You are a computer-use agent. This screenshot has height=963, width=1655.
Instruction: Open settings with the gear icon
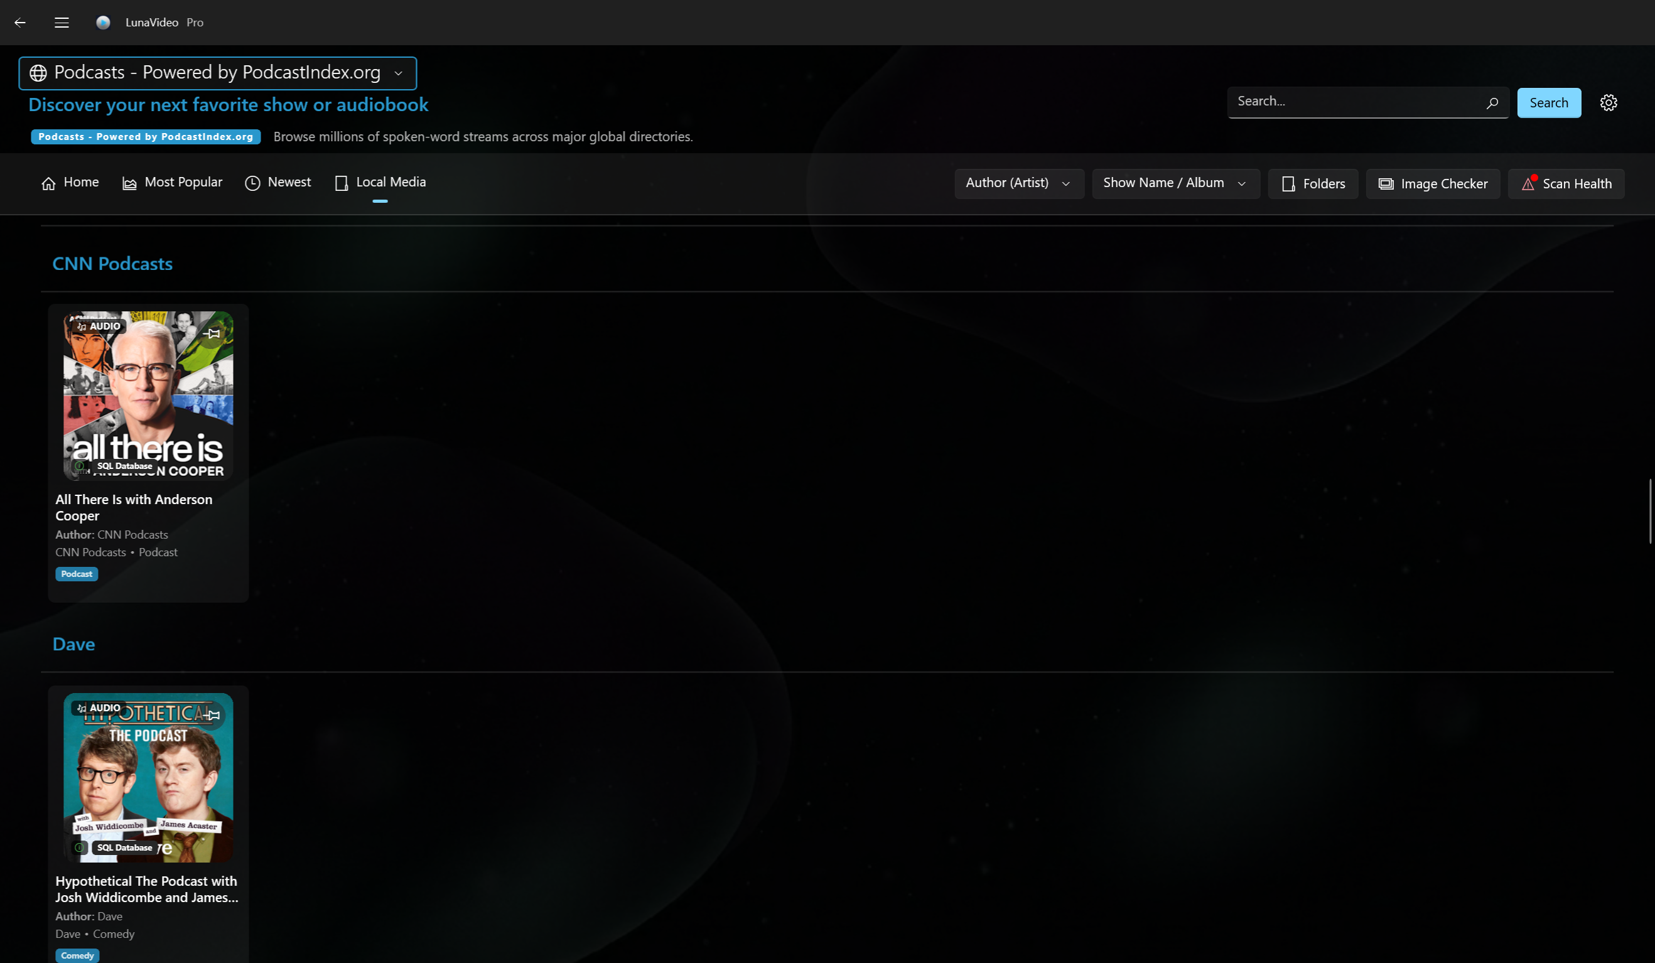click(x=1609, y=102)
